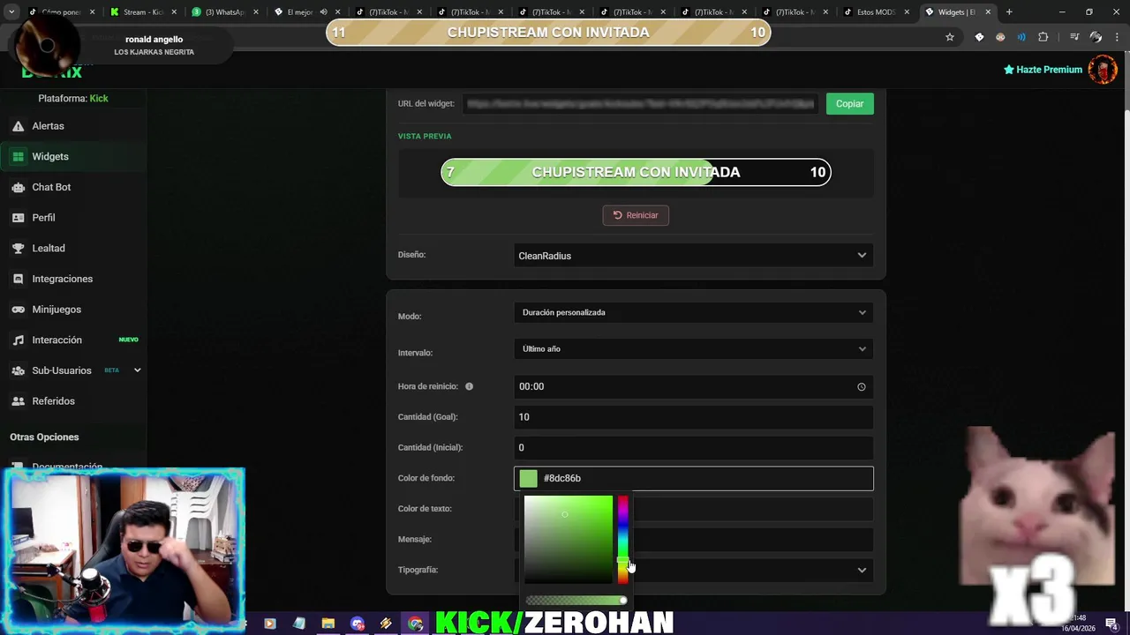Expand the Sub-Usuarios submenu chevron

coord(137,370)
